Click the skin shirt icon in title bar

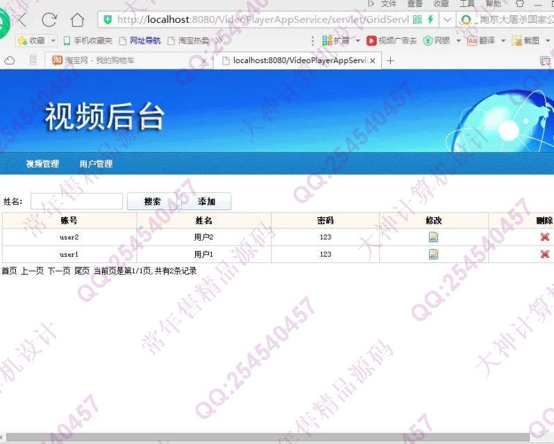(520, 3)
